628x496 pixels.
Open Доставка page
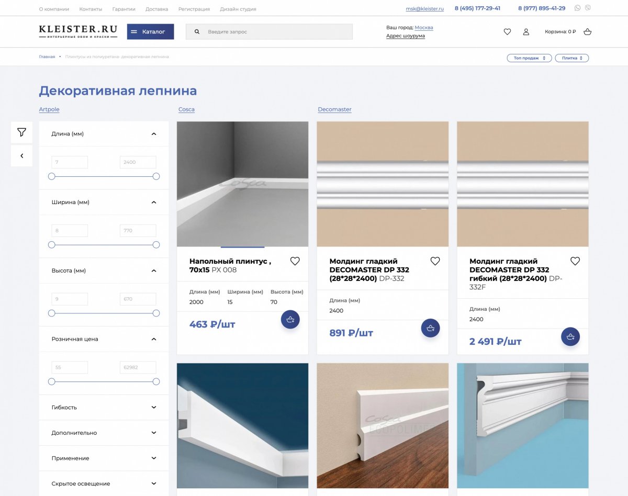click(157, 9)
